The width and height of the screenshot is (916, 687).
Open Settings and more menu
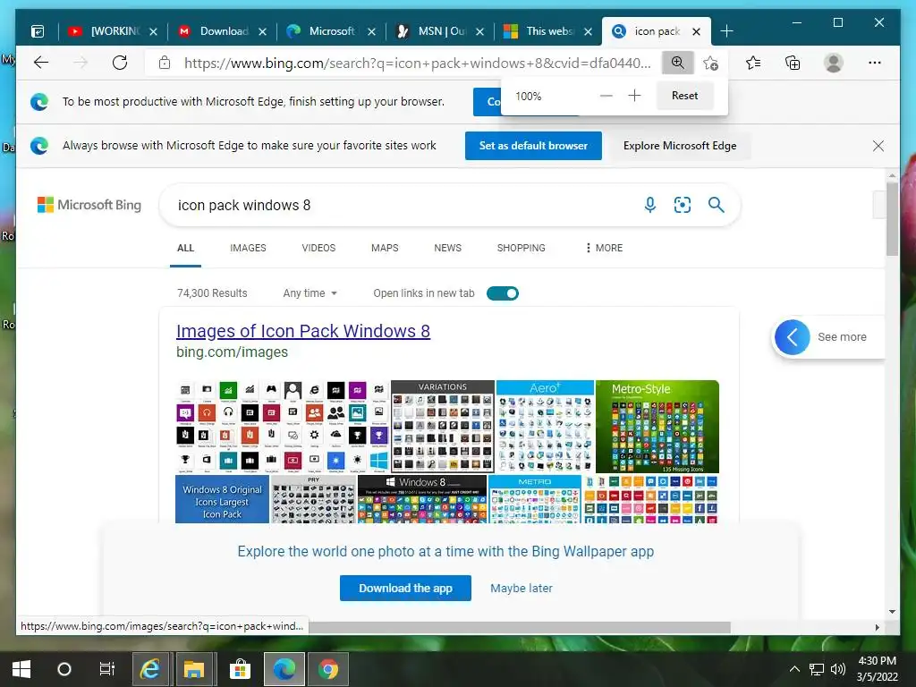[x=875, y=63]
